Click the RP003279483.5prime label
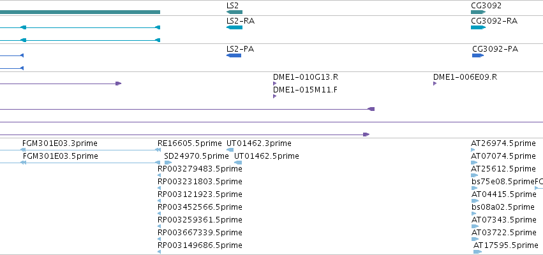The image size is (543, 255). [200, 169]
